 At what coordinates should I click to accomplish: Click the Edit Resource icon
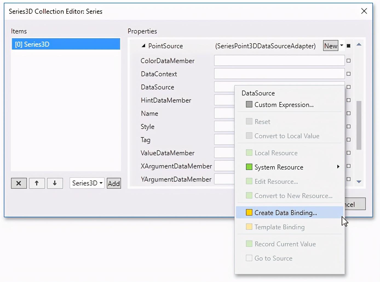coord(249,181)
